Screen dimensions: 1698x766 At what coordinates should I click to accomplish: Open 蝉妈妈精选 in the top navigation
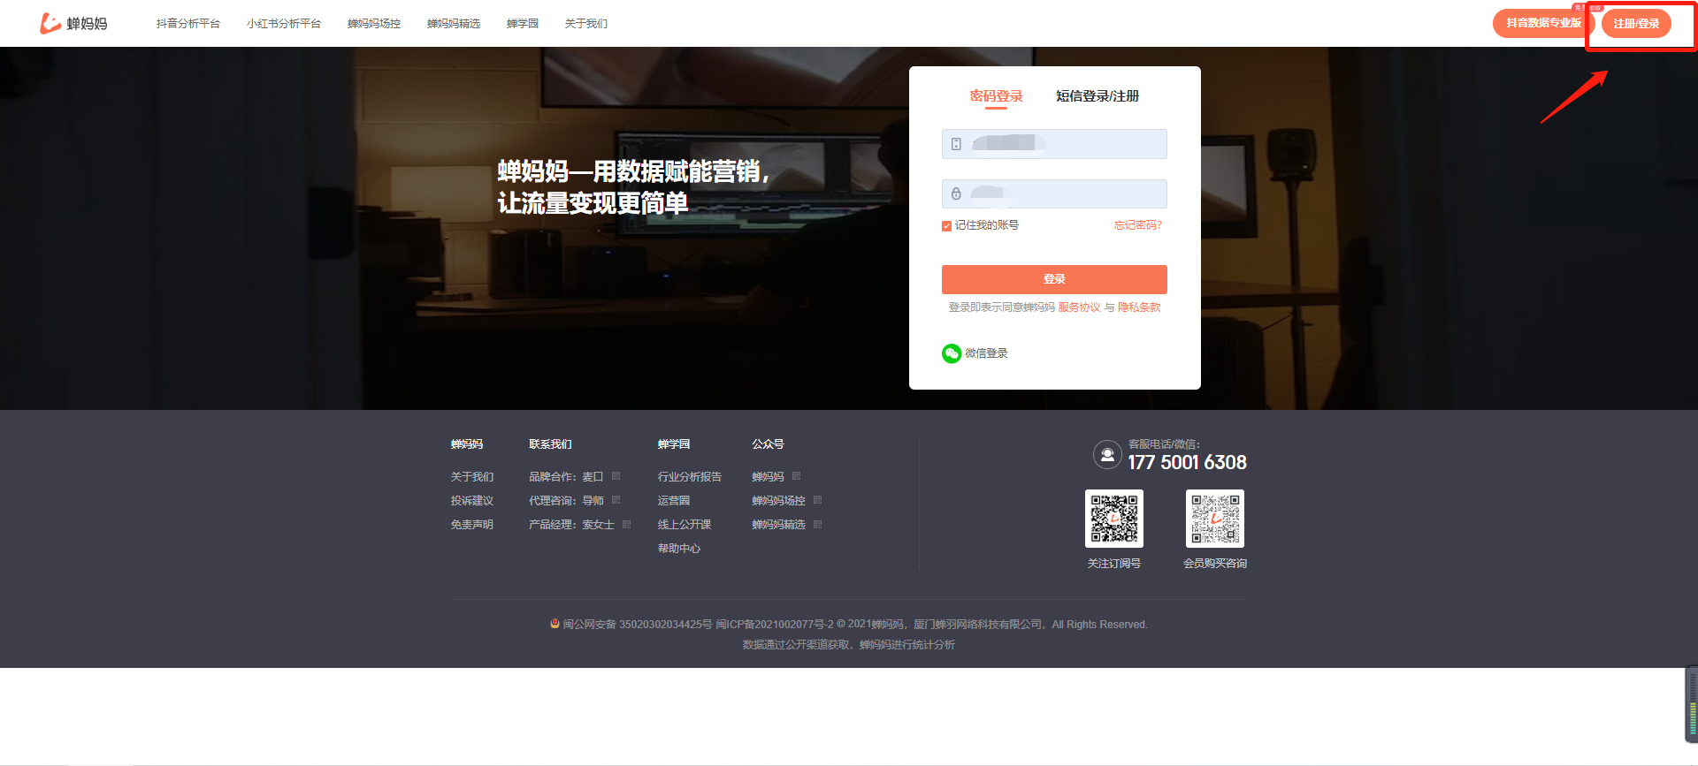(x=454, y=24)
